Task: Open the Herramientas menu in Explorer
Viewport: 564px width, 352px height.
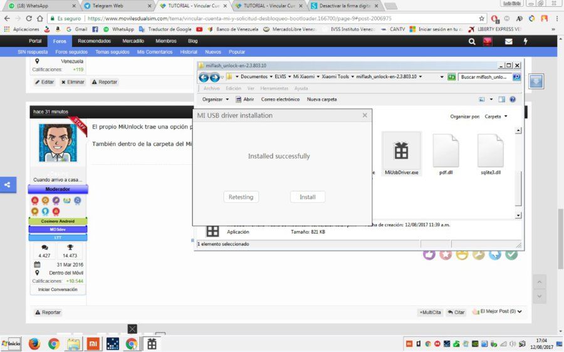Action: 274,88
